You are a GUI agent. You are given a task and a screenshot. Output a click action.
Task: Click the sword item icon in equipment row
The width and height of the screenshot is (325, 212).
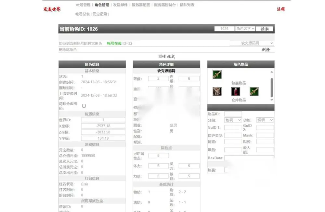(217, 74)
